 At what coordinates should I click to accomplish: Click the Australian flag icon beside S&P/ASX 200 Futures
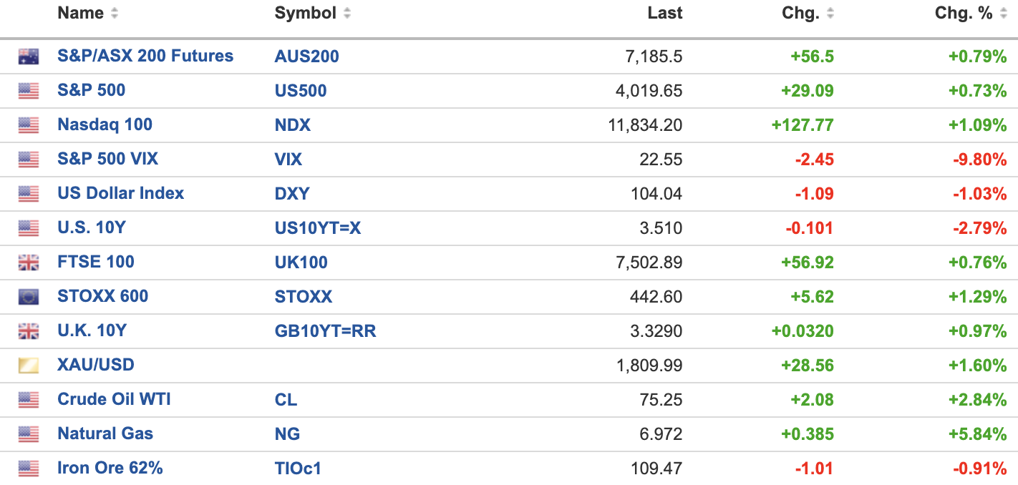coord(29,57)
